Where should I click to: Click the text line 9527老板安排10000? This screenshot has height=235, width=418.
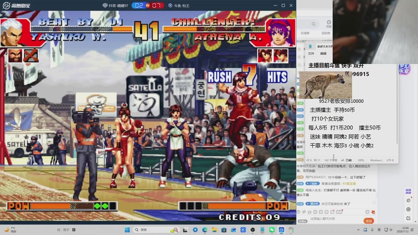click(x=341, y=101)
